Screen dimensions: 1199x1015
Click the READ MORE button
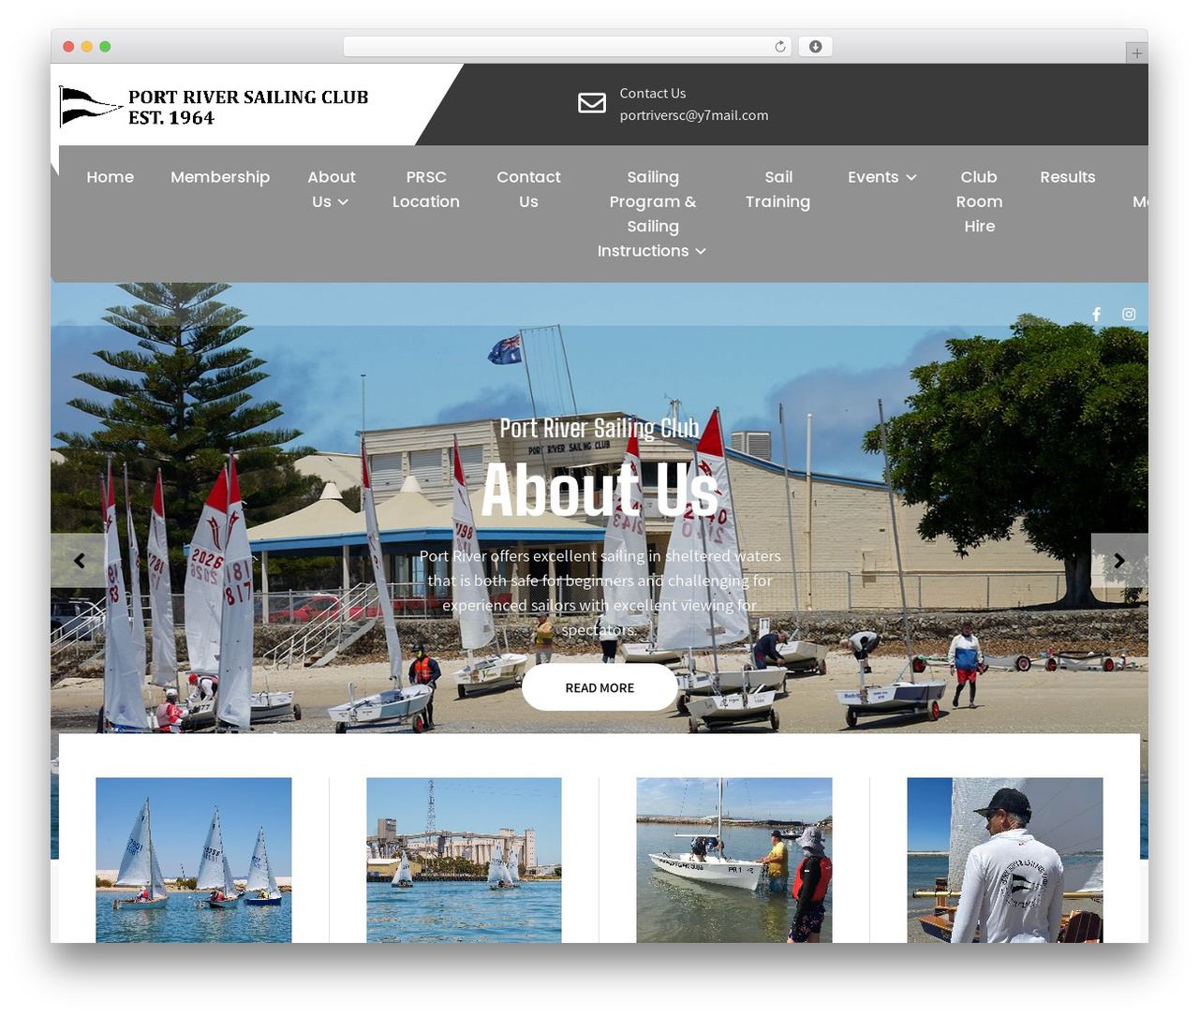[x=599, y=687]
